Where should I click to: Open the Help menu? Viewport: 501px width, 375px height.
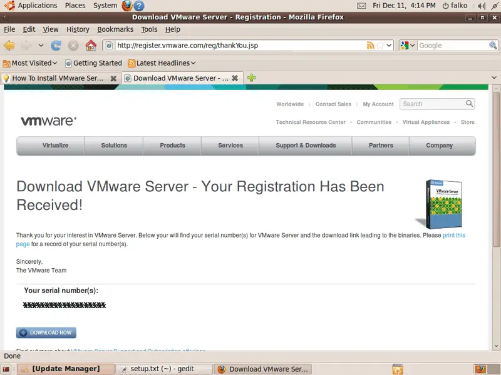click(x=173, y=29)
